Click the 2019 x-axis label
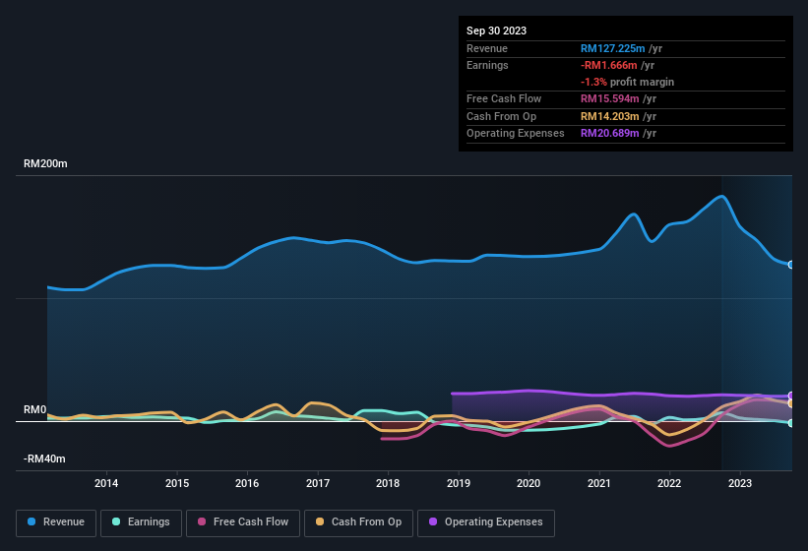Viewport: 808px width, 551px height. (458, 483)
